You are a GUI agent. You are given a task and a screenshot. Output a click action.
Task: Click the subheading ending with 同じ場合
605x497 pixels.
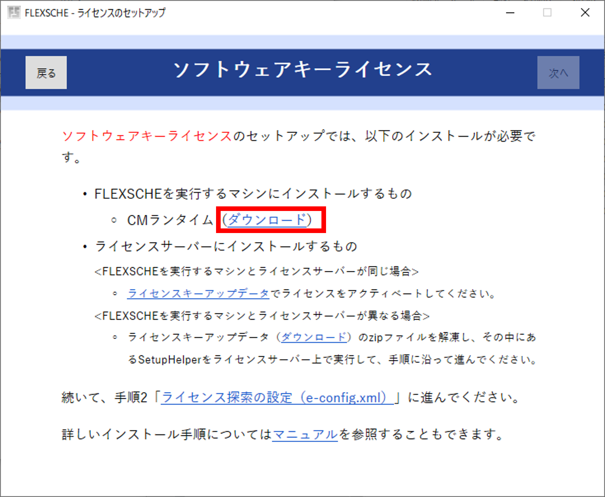[256, 272]
